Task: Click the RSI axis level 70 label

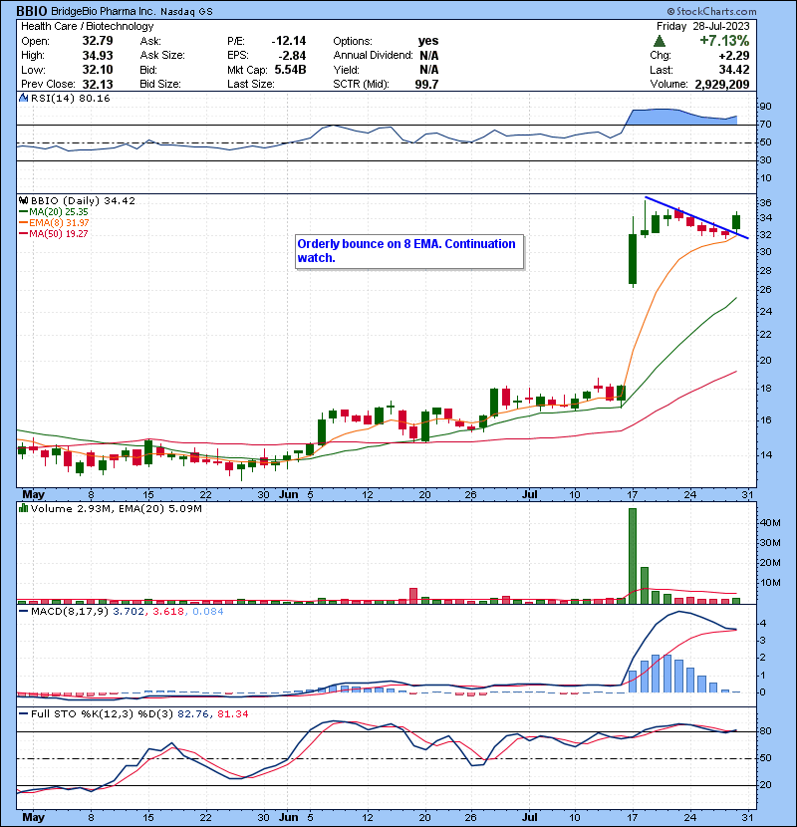Action: coord(765,125)
